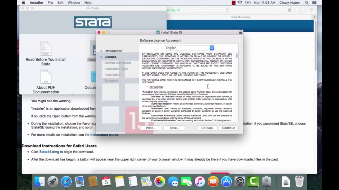The image size is (339, 190).
Task: Click Safari share button
Action: click(x=300, y=10)
